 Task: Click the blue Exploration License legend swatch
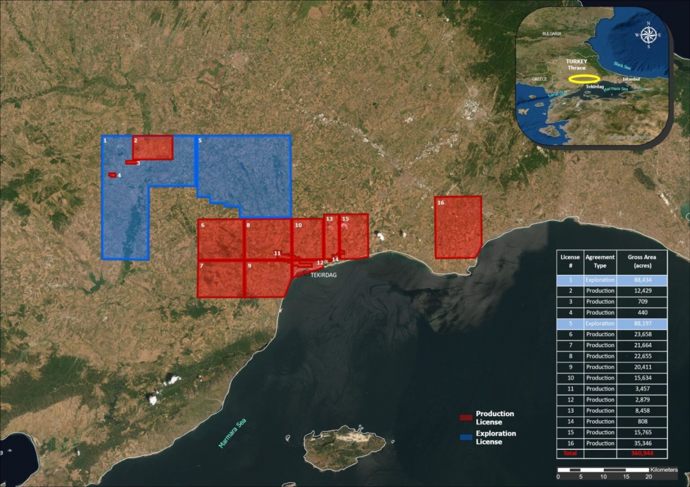pos(466,437)
